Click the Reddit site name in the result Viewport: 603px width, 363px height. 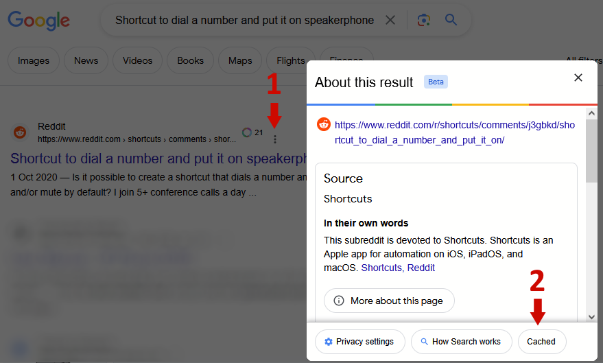click(x=51, y=126)
